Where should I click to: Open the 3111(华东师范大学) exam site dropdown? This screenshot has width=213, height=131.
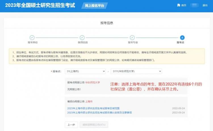[x=136, y=71]
